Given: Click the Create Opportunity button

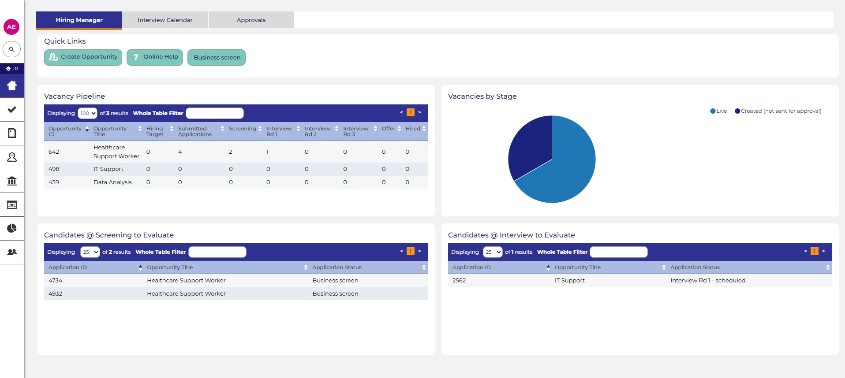Looking at the screenshot, I should tap(83, 57).
